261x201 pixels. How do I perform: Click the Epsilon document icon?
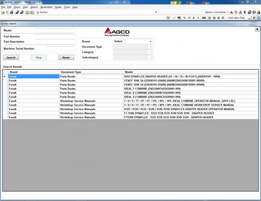38,12
